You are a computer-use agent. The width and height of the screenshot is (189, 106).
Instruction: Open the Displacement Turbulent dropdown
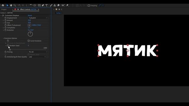pos(38,18)
